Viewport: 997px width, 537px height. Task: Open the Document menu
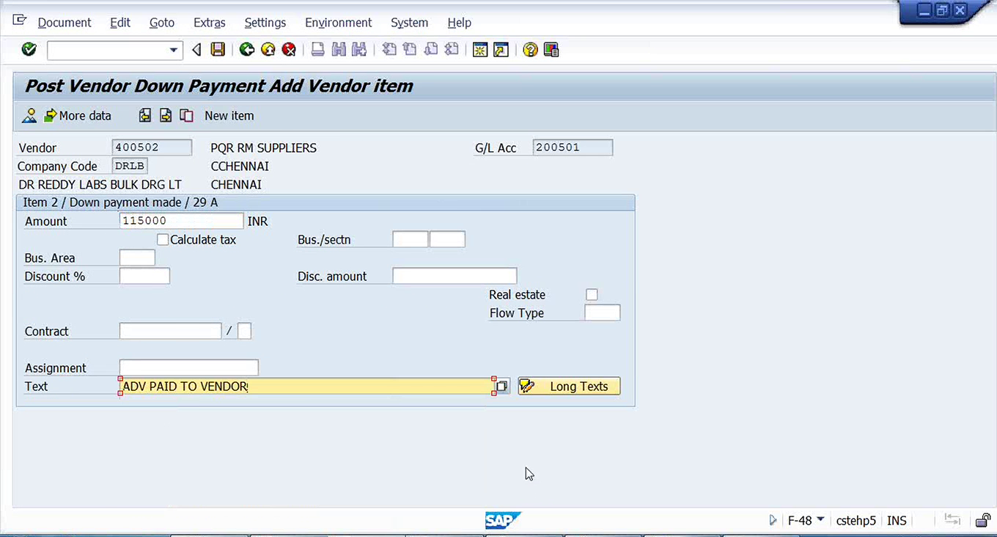point(65,22)
